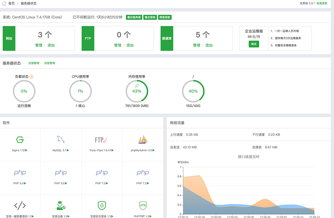The height and width of the screenshot is (218, 334).
Task: Click the 宝塔安全登录 shield lock icon
Action: click(101, 205)
